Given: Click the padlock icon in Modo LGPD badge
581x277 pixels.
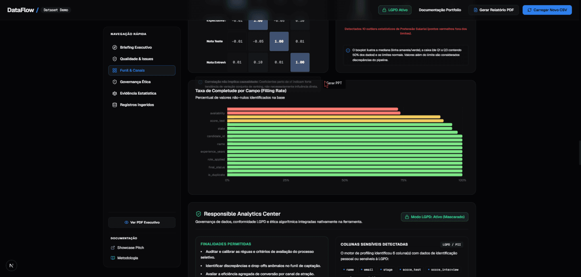Looking at the screenshot, I should tap(407, 217).
